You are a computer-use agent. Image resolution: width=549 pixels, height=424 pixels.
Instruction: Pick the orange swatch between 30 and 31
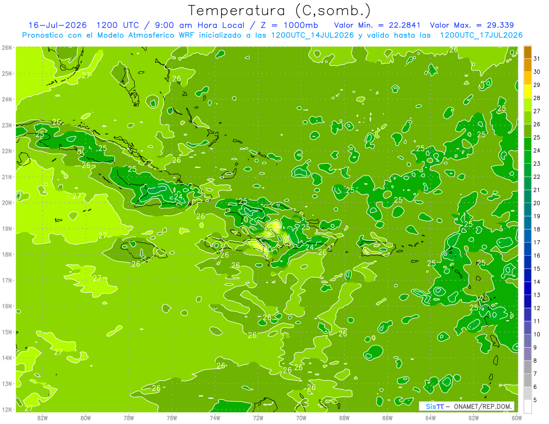click(527, 65)
